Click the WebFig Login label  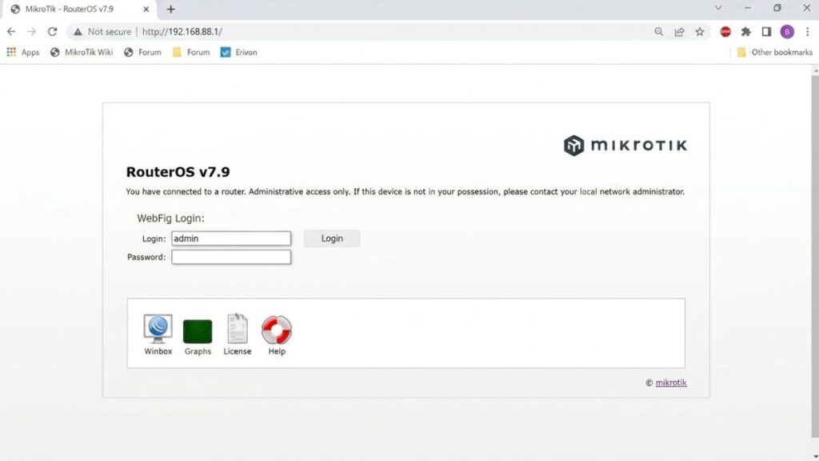pos(170,218)
